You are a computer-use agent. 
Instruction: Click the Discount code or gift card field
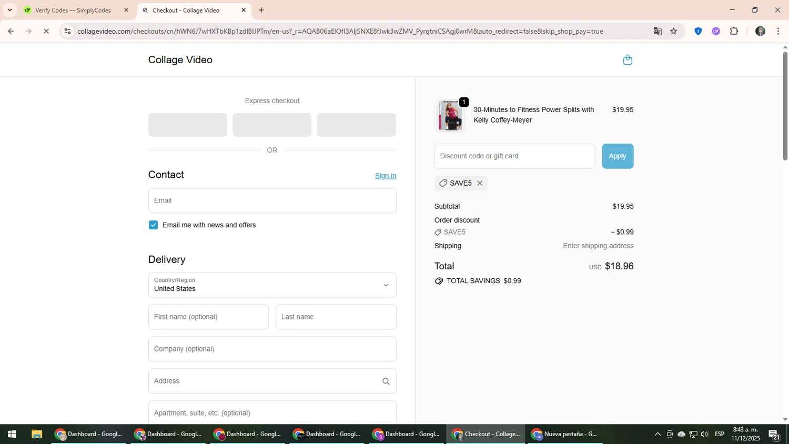[514, 156]
